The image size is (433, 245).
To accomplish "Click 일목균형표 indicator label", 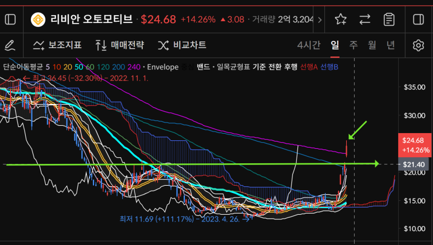I will pos(233,67).
